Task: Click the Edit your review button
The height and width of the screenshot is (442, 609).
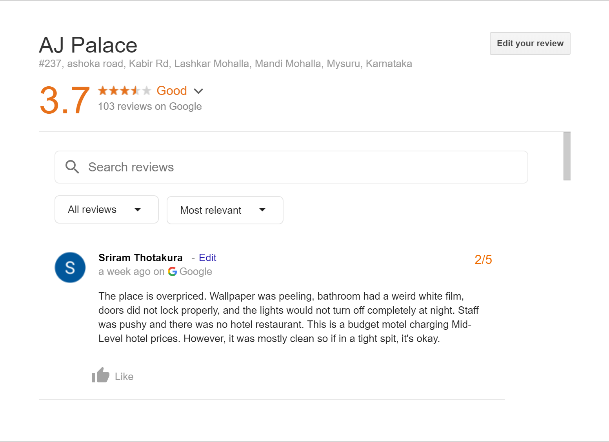Action: pos(530,44)
